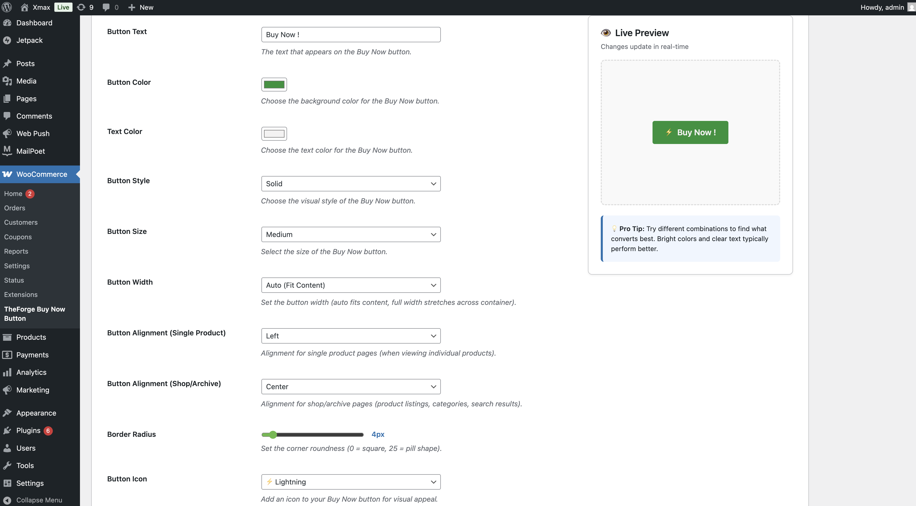Open WooCommerce Orders submenu item
Screen dimensions: 916x506
pyautogui.click(x=15, y=208)
